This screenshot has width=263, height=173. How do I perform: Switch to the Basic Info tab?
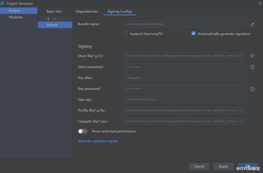click(54, 11)
